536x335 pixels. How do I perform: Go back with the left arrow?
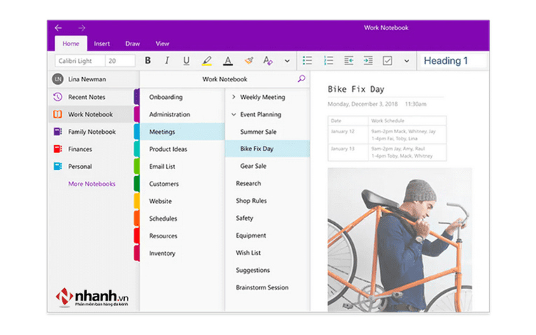coord(58,28)
